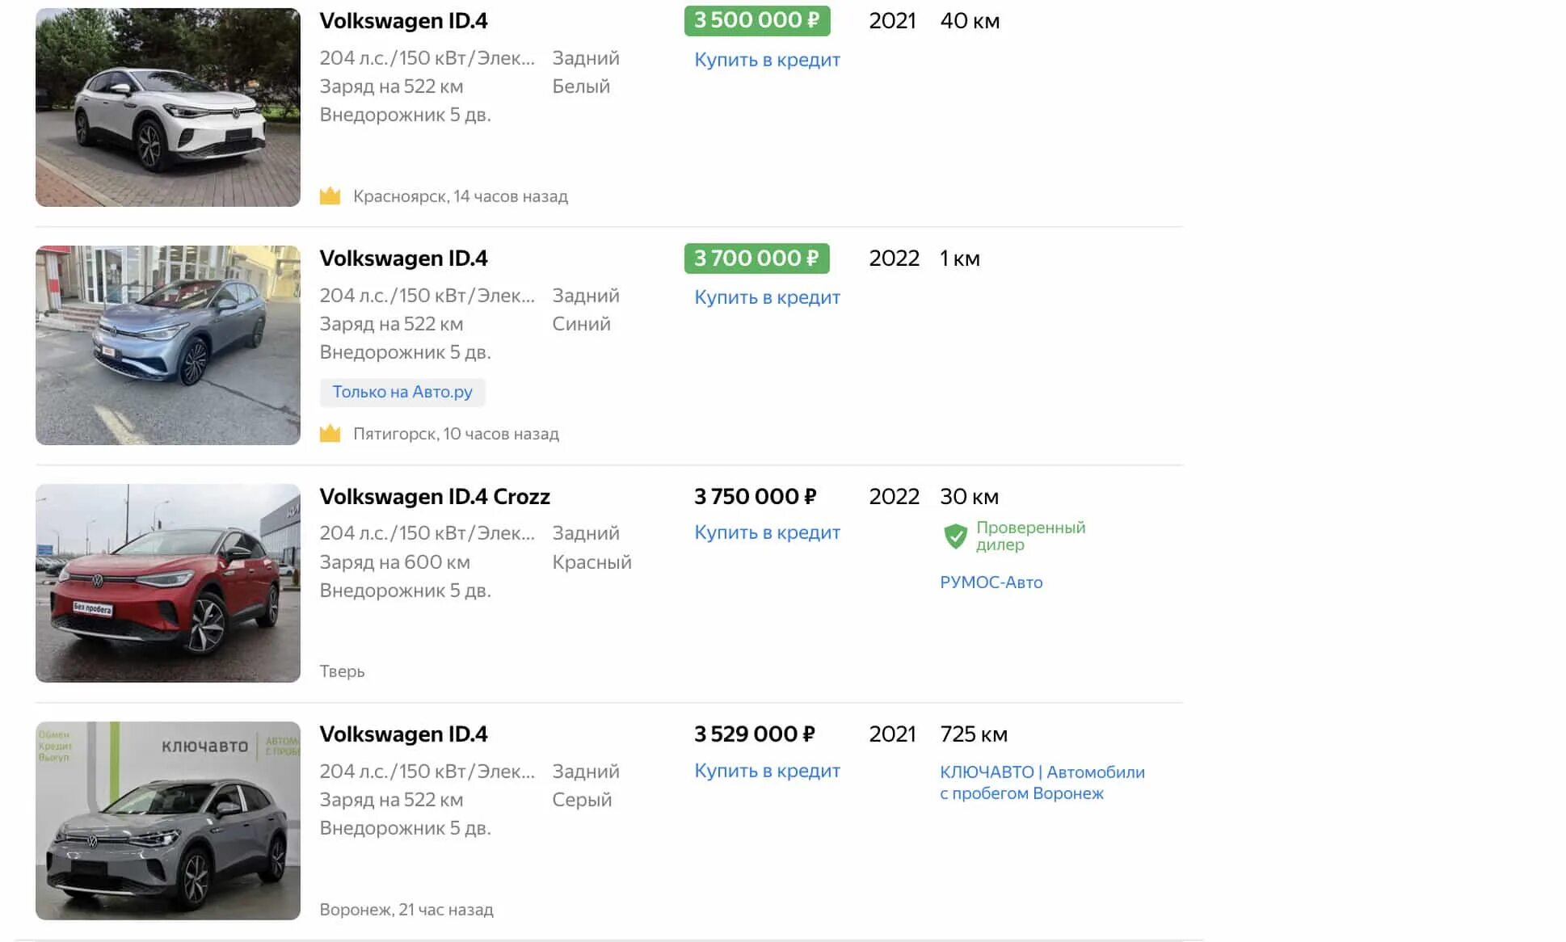1566x942 pixels.
Task: Open the white Volkswagen ID.4 photo
Action: (x=168, y=107)
